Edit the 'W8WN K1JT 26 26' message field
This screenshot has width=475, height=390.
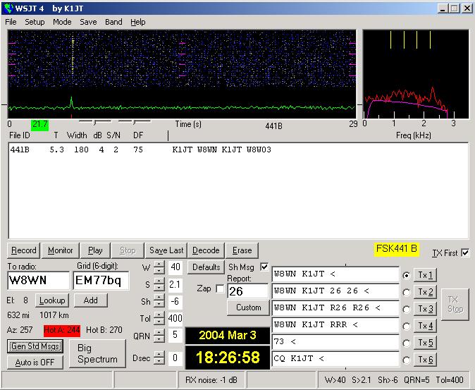(335, 291)
